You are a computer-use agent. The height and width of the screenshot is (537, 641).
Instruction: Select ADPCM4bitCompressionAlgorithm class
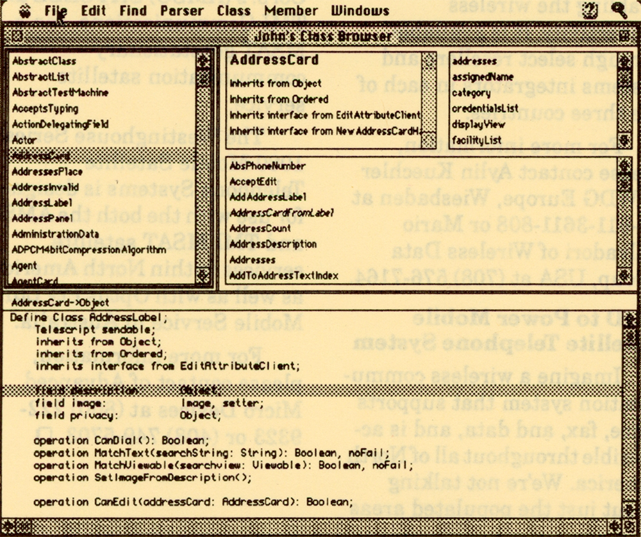click(x=88, y=250)
